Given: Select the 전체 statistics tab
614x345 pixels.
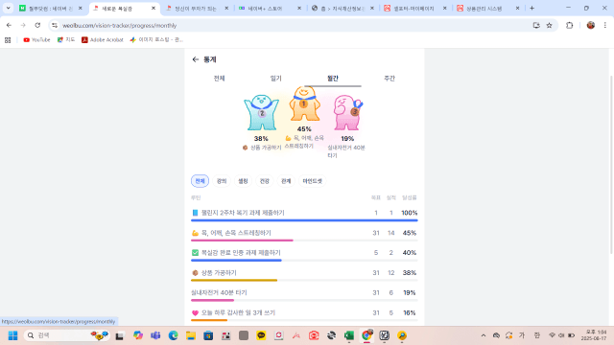Looking at the screenshot, I should (x=220, y=79).
